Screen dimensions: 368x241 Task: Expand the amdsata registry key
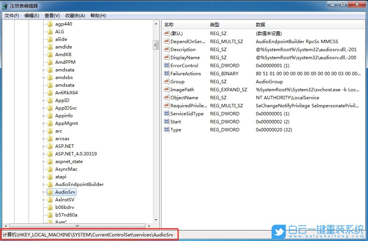tap(44, 70)
